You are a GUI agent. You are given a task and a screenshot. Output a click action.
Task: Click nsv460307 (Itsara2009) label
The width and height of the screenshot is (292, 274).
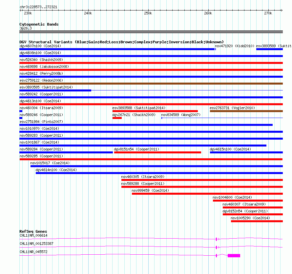244,204
